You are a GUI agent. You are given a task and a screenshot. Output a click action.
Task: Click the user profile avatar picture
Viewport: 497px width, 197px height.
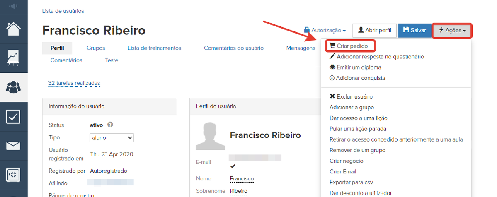point(211,137)
